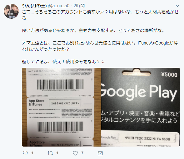Like the tweet with the heart icon
This screenshot has width=184, height=159.
click(x=75, y=153)
